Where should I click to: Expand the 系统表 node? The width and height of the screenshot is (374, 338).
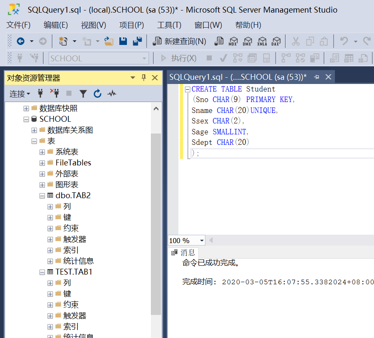click(42, 152)
